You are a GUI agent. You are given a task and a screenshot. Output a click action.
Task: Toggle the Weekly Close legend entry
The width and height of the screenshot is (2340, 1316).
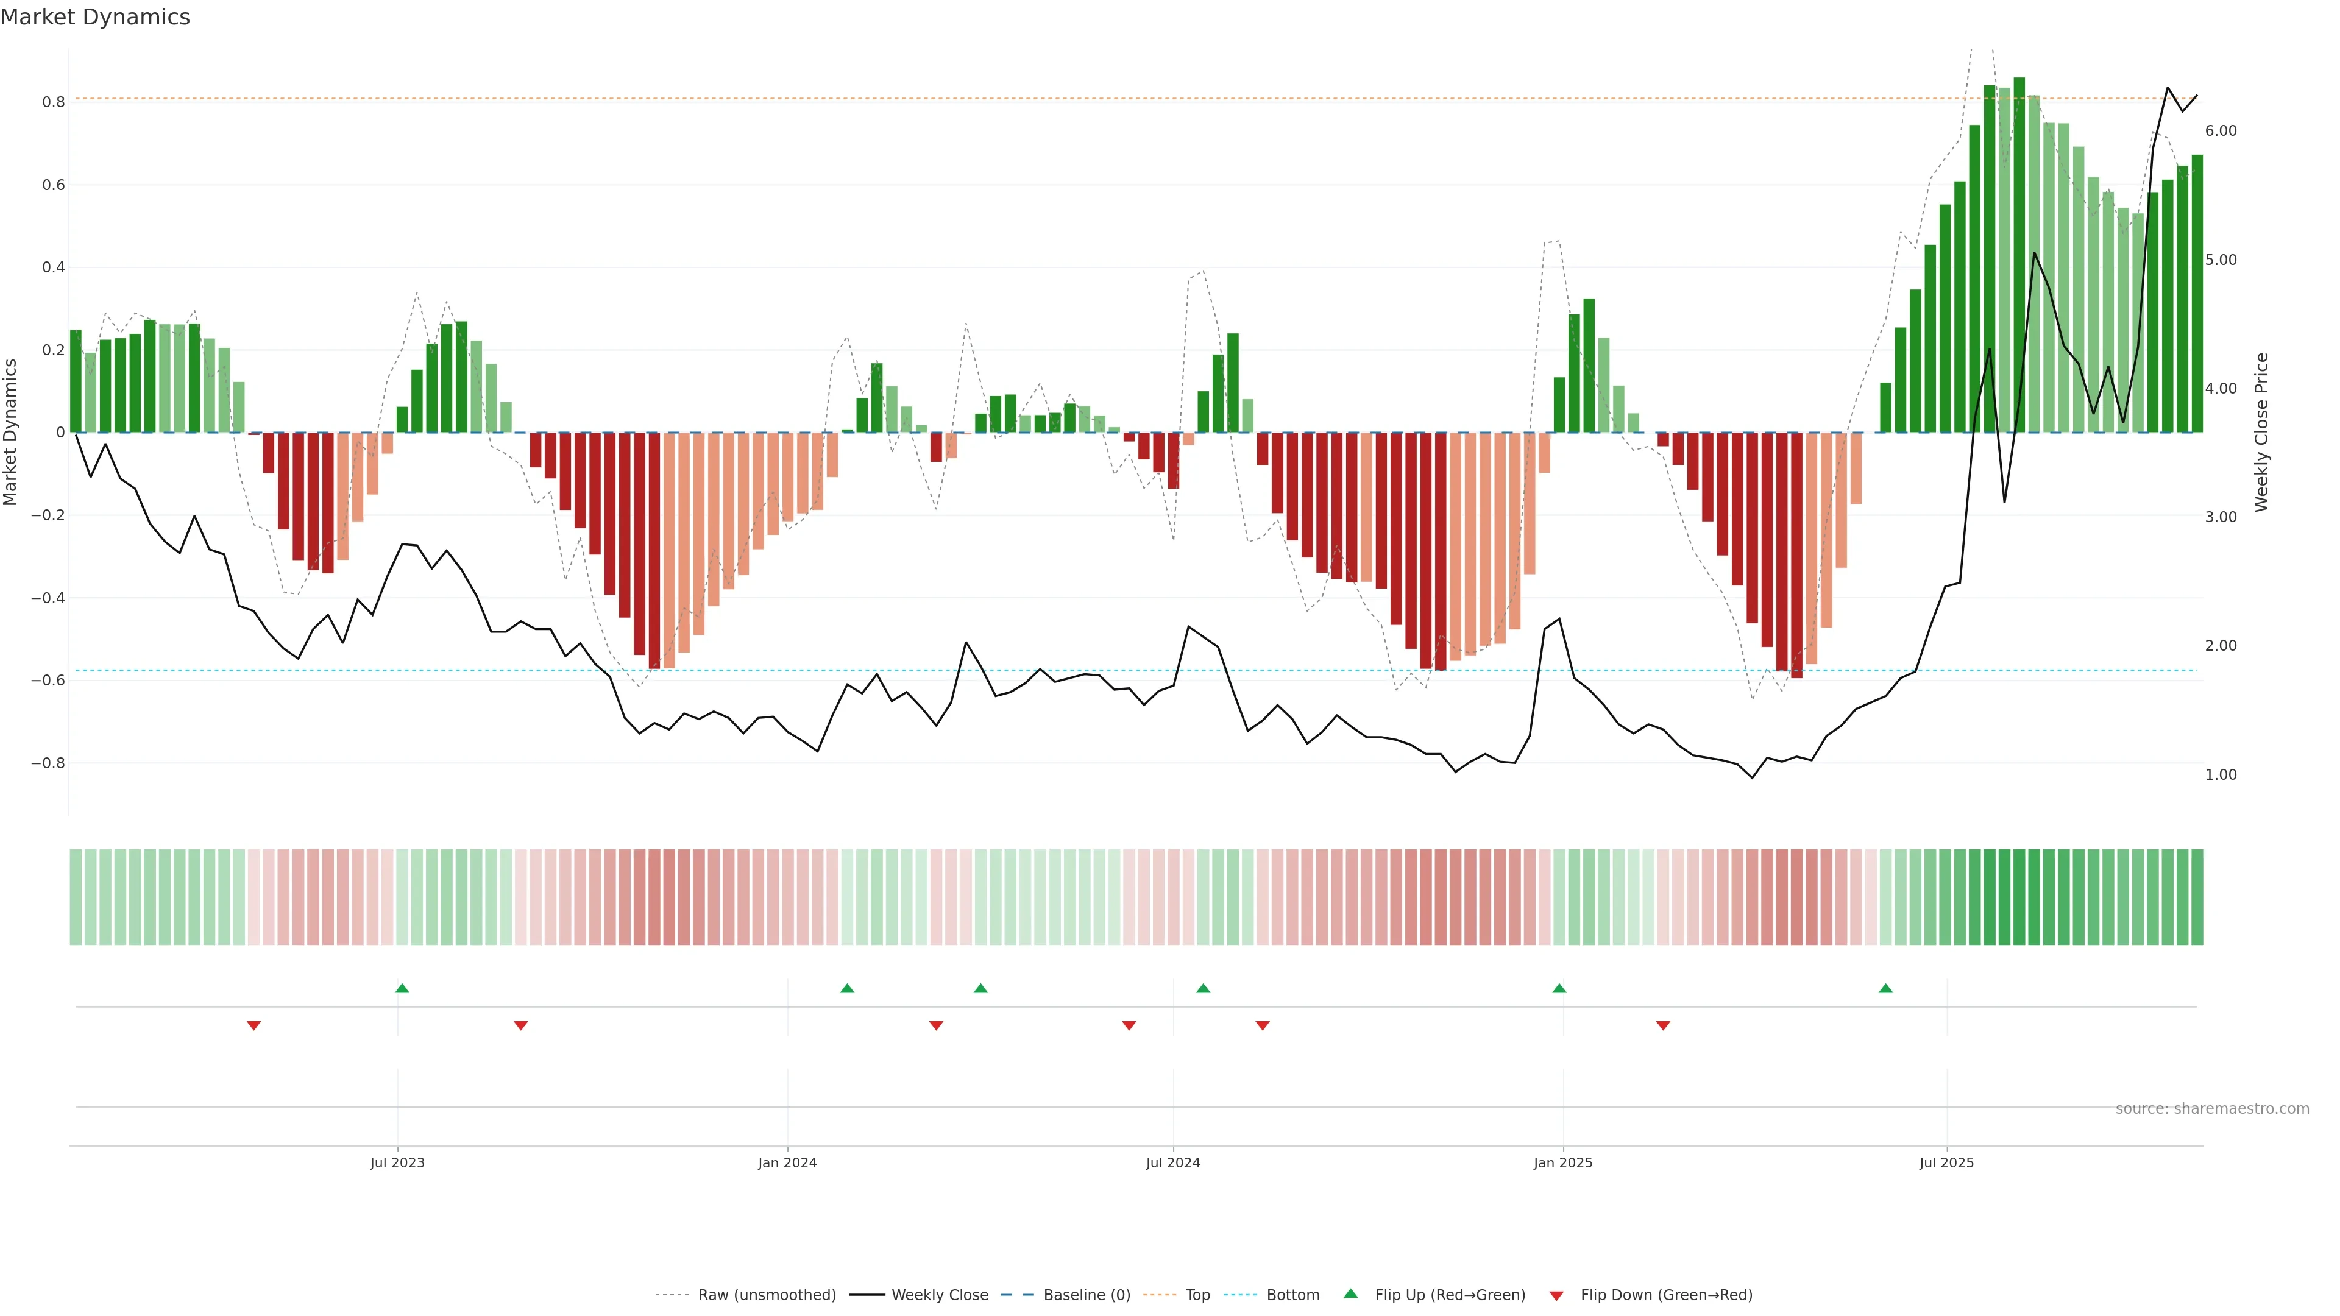[939, 1294]
